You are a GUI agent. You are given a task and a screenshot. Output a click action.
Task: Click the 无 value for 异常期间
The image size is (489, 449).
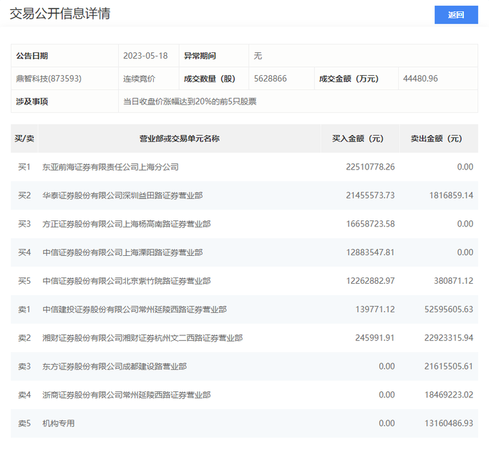click(x=258, y=56)
